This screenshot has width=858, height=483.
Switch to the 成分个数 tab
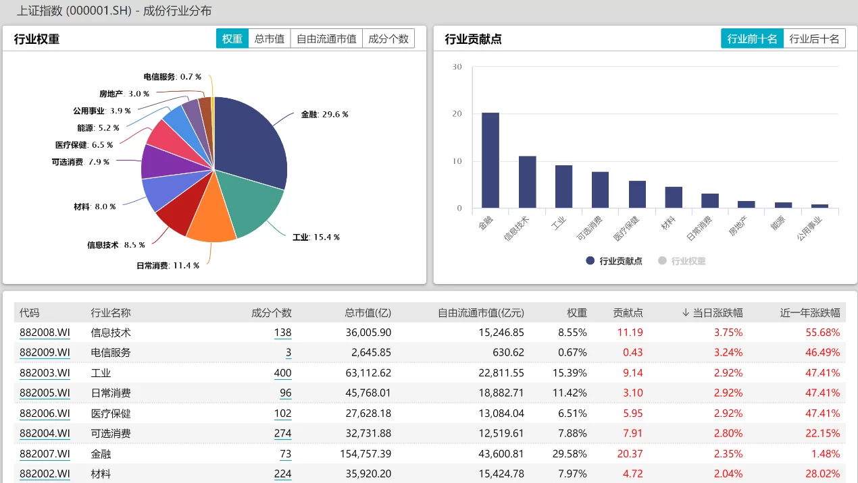(388, 38)
